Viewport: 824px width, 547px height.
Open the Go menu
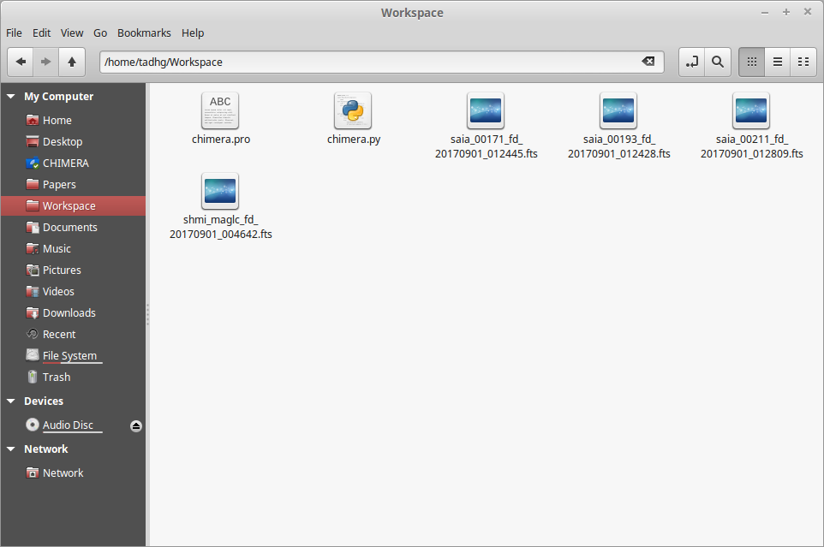point(100,33)
